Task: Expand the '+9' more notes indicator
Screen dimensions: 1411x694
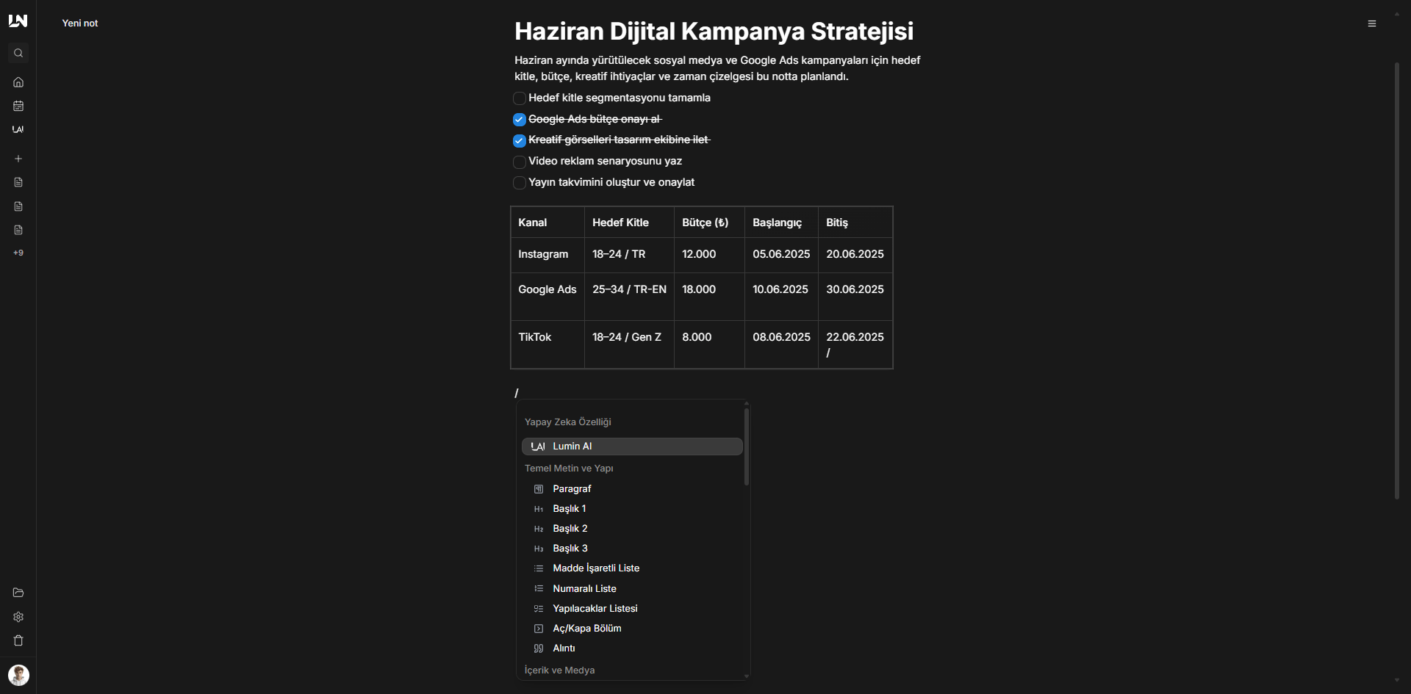Action: tap(18, 253)
